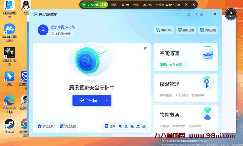Open the 电脑诊所 computer clinic

pos(164,30)
